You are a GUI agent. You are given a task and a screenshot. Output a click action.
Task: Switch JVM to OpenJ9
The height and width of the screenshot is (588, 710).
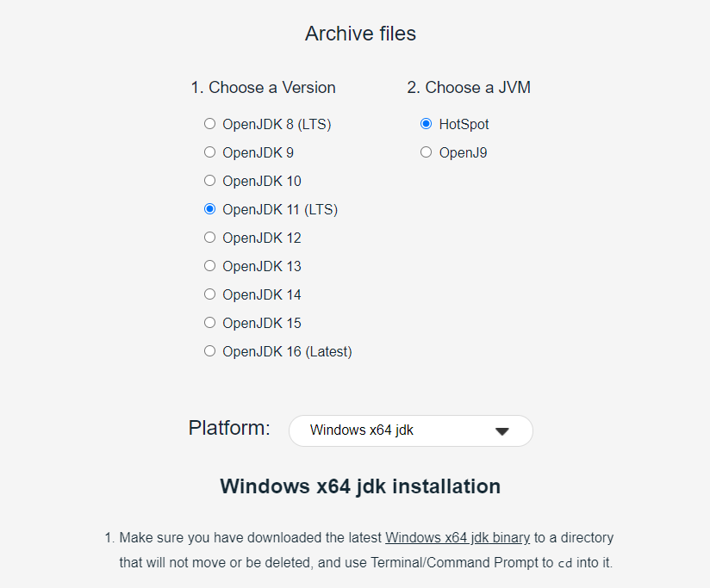pos(426,152)
